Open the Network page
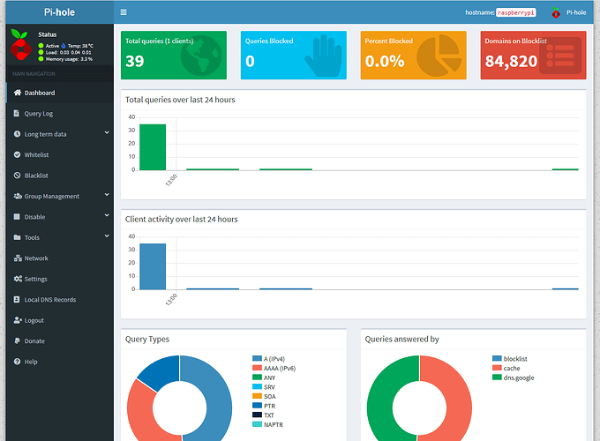This screenshot has width=600, height=441. click(60, 258)
